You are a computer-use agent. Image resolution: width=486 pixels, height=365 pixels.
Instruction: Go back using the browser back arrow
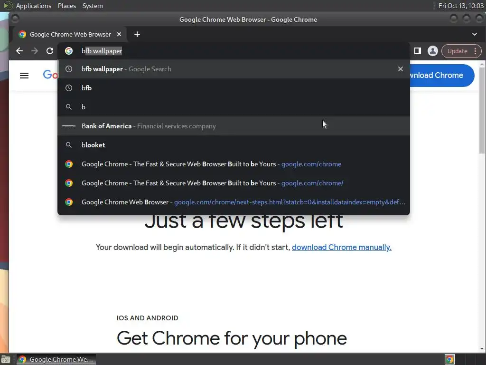(x=19, y=51)
